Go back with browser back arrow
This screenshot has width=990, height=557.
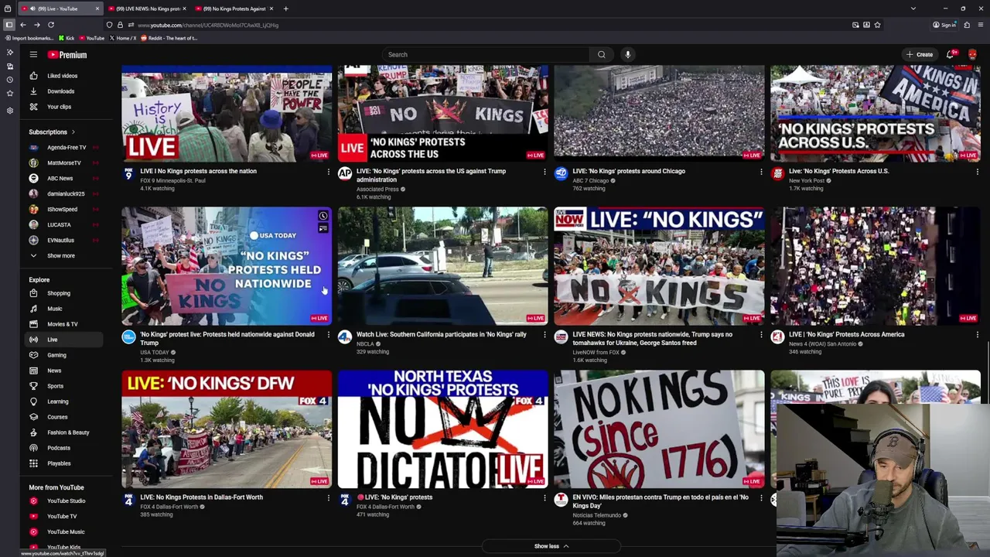[x=23, y=25]
